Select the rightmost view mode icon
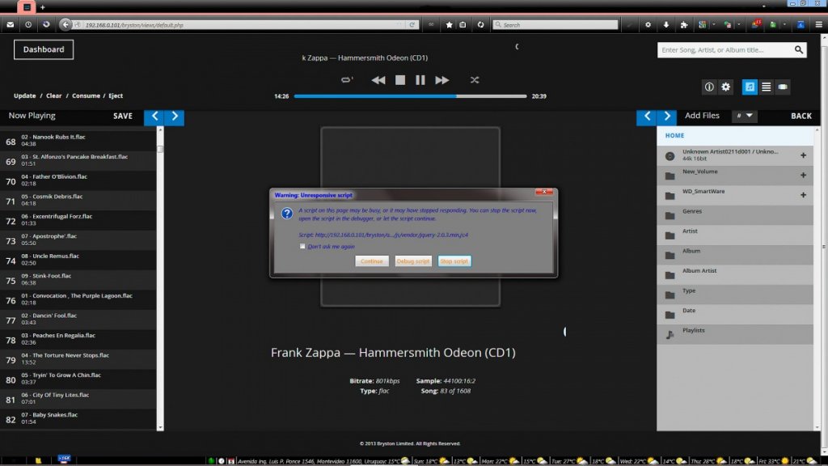Image resolution: width=828 pixels, height=466 pixels. [x=783, y=87]
